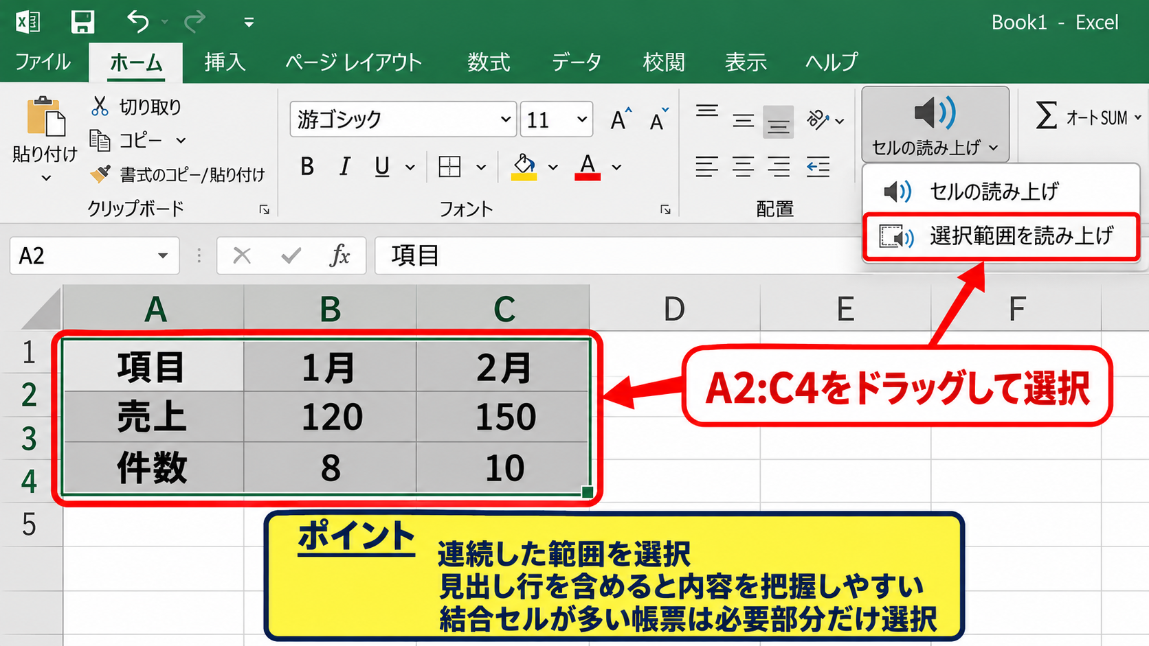Align text right icon
The width and height of the screenshot is (1149, 646).
[x=779, y=167]
